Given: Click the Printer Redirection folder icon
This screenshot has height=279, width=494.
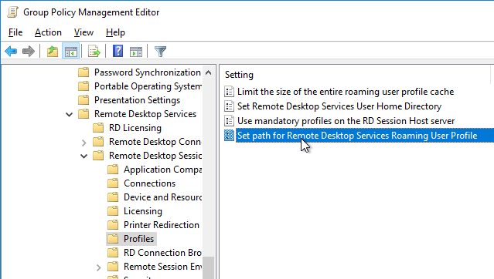Looking at the screenshot, I should 113,224.
